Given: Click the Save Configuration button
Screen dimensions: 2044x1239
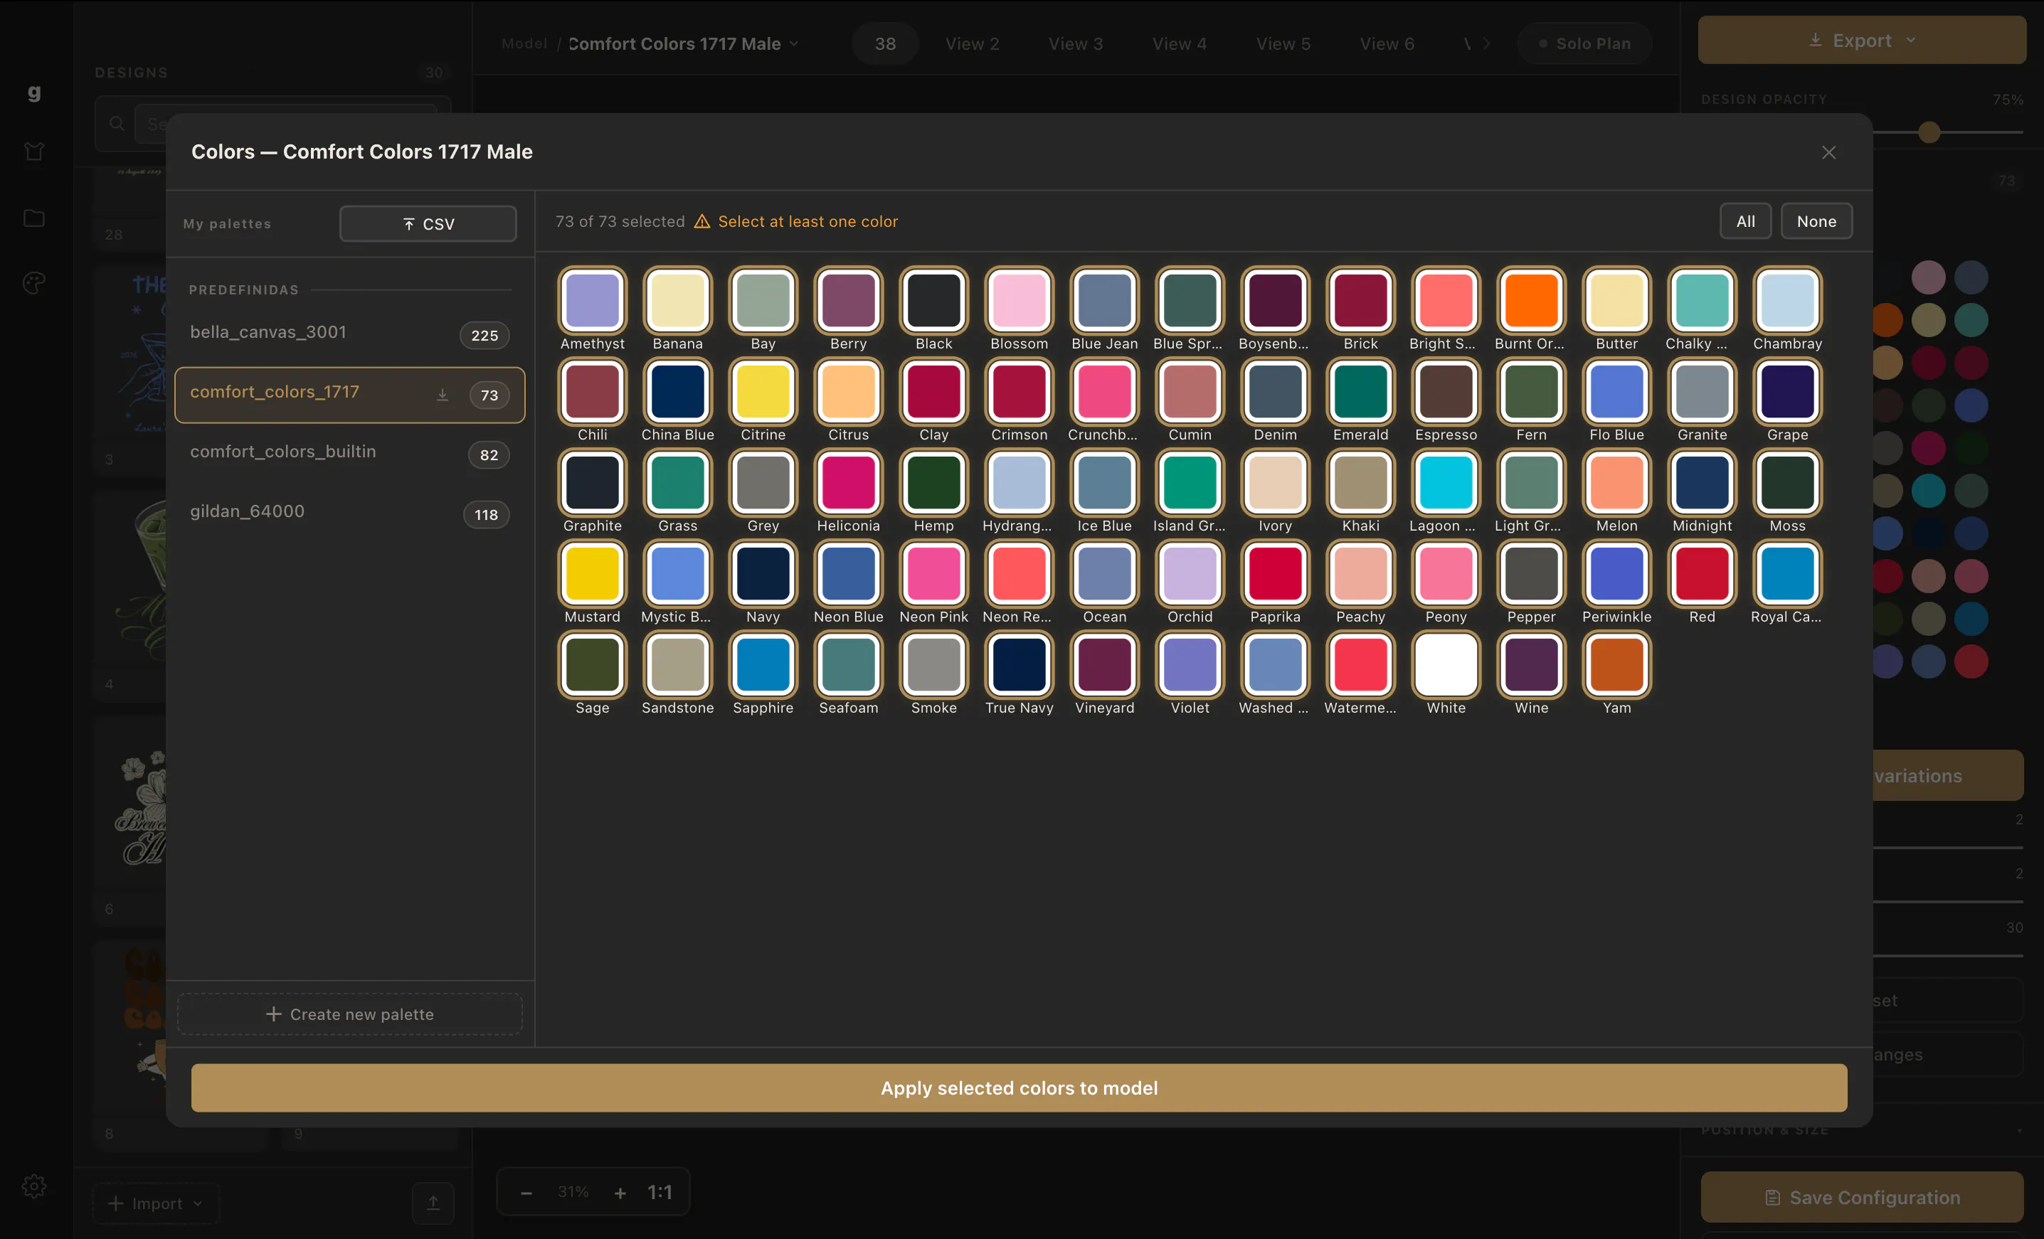Looking at the screenshot, I should (1861, 1197).
